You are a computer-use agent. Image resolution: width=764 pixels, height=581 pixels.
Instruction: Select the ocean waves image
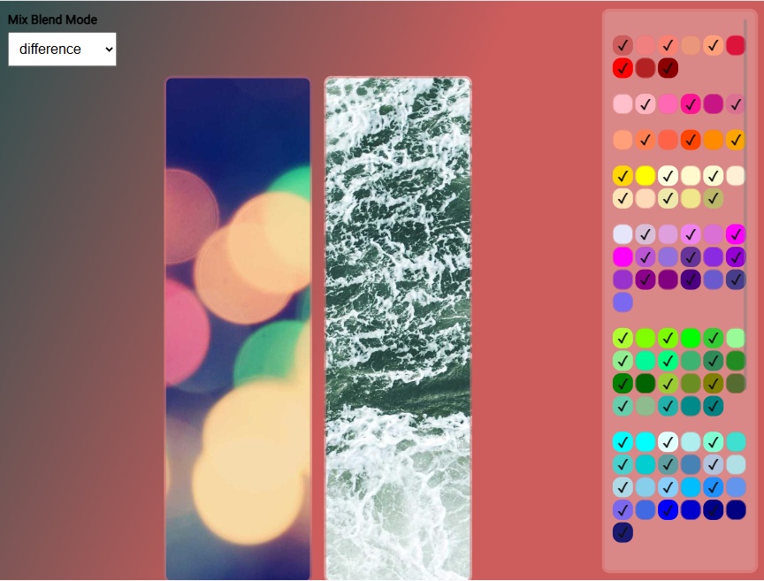(398, 328)
